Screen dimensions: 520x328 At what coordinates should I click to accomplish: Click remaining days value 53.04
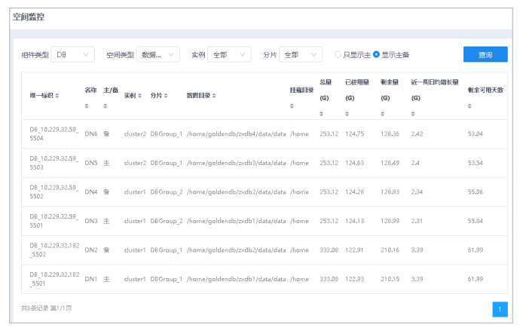476,134
